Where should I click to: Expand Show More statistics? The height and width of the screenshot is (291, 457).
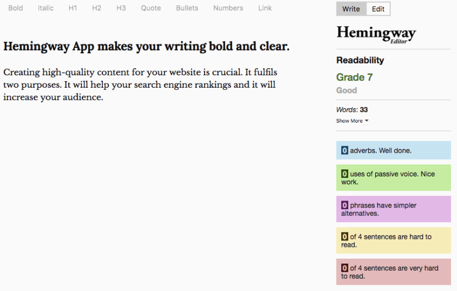(349, 121)
